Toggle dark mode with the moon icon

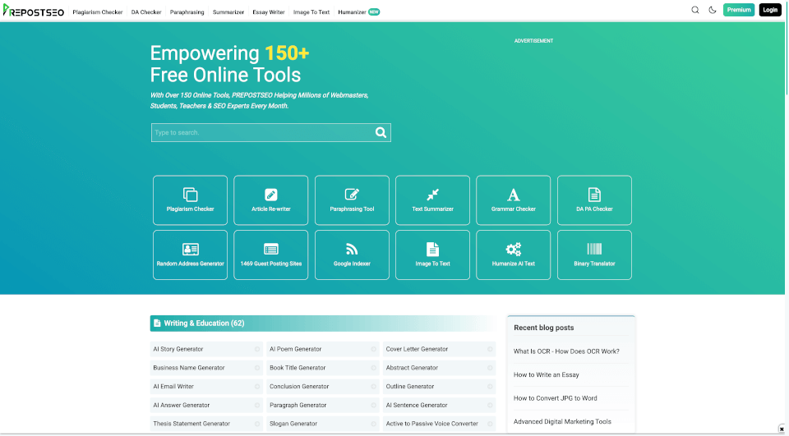tap(713, 10)
